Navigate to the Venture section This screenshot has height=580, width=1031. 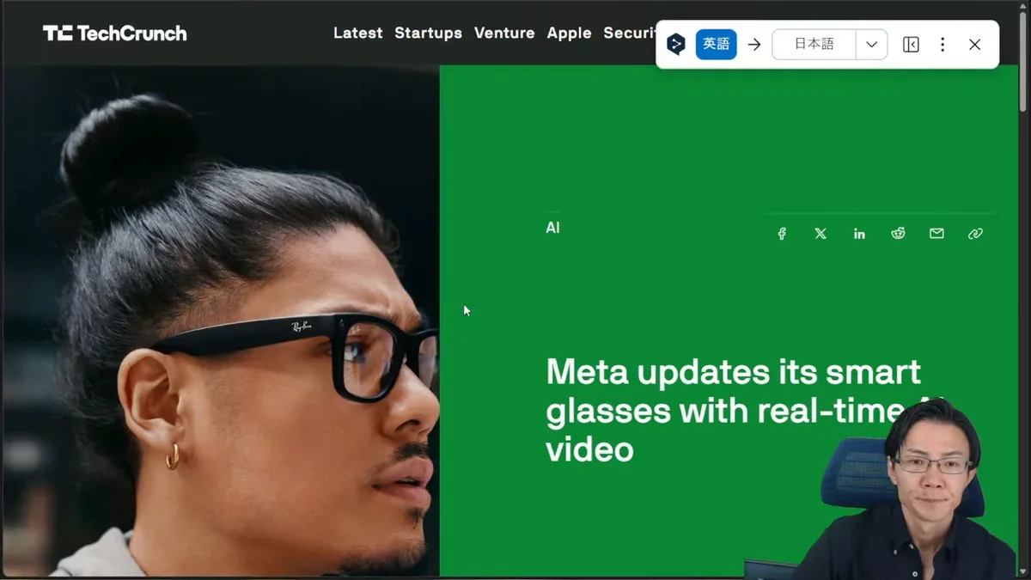coord(504,33)
